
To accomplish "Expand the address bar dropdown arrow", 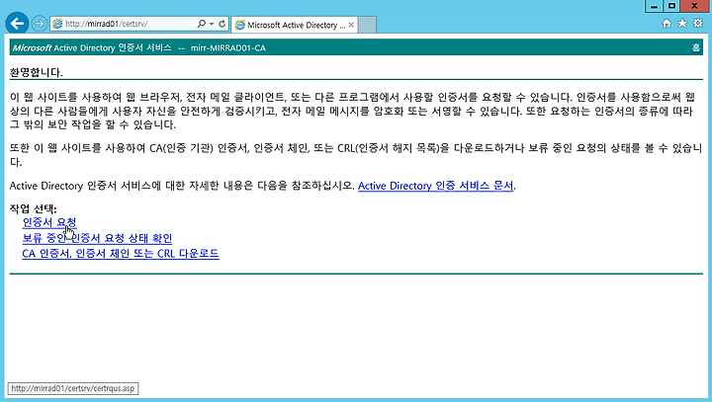I will tap(212, 24).
